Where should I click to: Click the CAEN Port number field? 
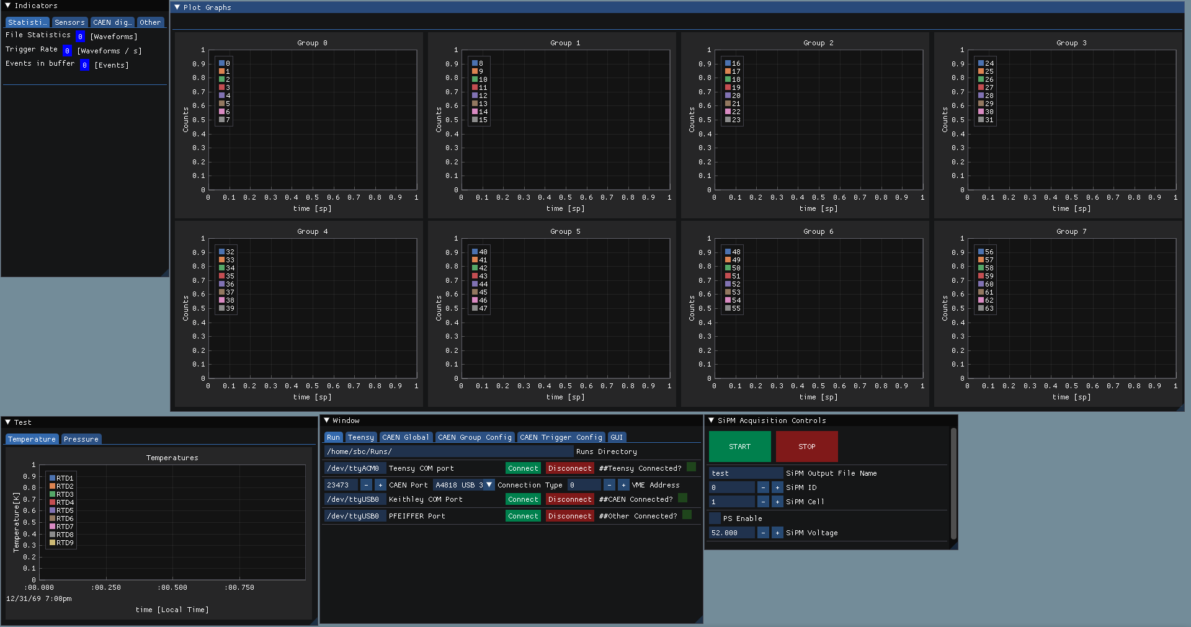point(341,485)
